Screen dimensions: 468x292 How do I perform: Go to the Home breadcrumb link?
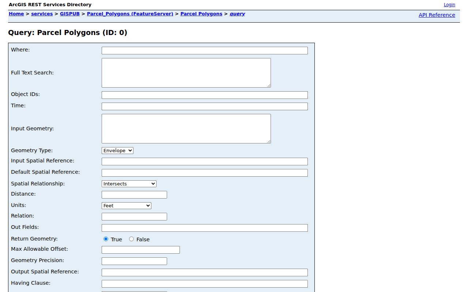16,14
